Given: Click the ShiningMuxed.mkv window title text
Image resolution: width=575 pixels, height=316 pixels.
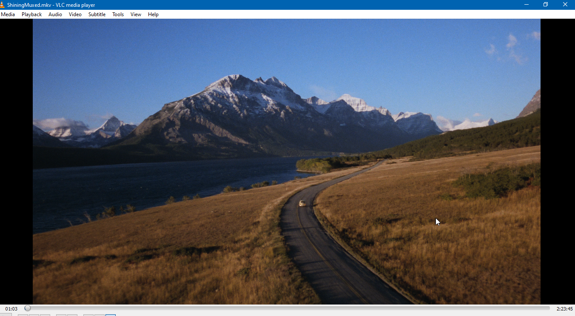Looking at the screenshot, I should (x=51, y=5).
